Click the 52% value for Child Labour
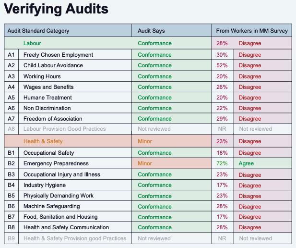 click(x=222, y=65)
